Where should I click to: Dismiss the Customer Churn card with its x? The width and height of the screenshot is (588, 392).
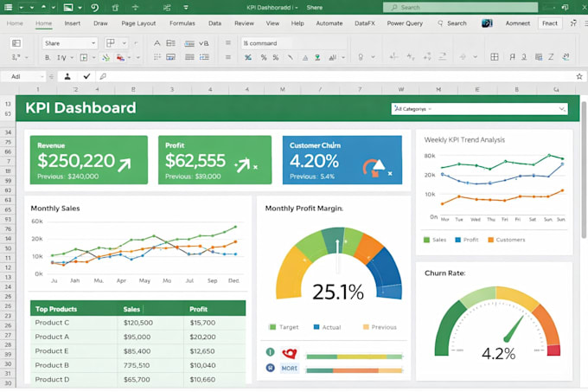tap(390, 173)
